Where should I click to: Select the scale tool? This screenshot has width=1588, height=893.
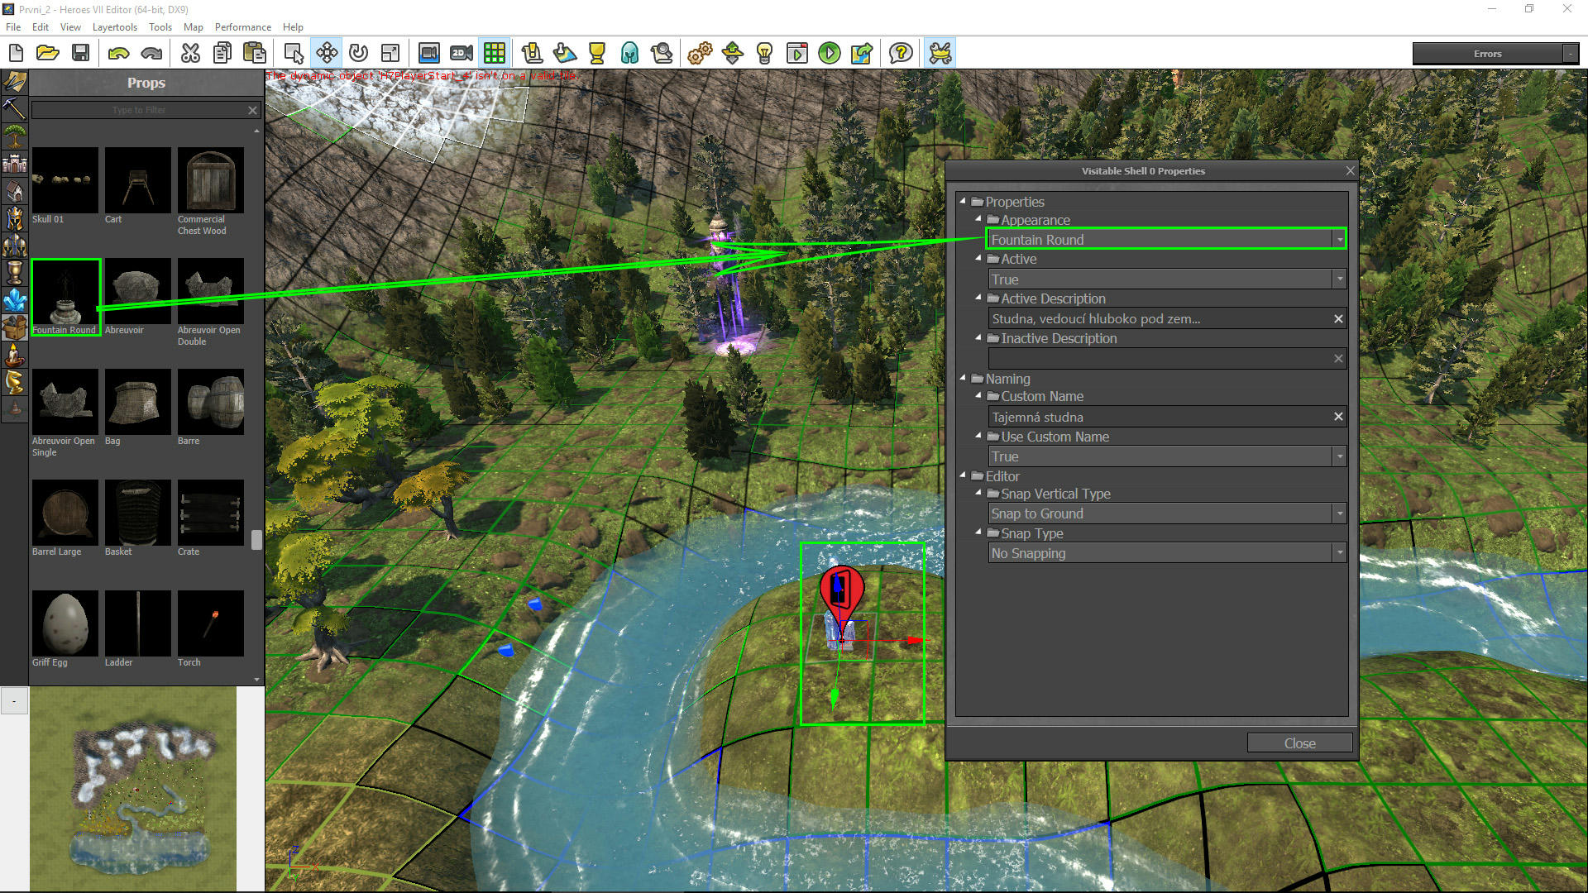point(390,54)
